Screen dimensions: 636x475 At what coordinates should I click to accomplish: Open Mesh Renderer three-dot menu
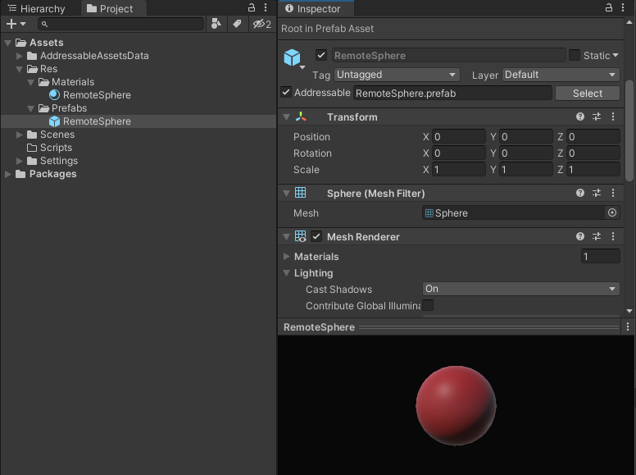click(x=613, y=236)
